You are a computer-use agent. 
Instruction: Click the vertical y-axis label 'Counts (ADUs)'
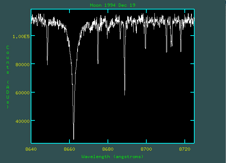click(x=8, y=77)
